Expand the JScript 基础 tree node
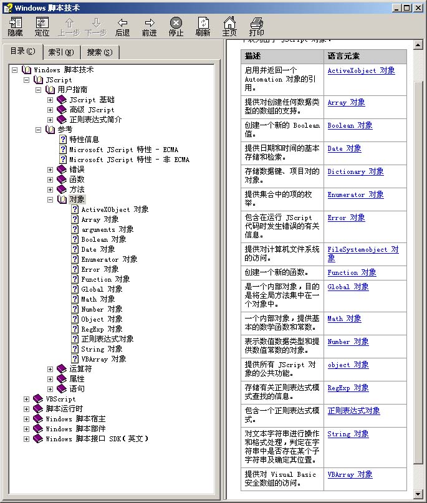 coord(50,100)
